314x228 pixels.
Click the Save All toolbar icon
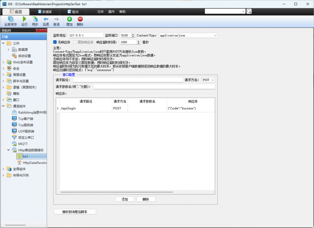pos(11,19)
